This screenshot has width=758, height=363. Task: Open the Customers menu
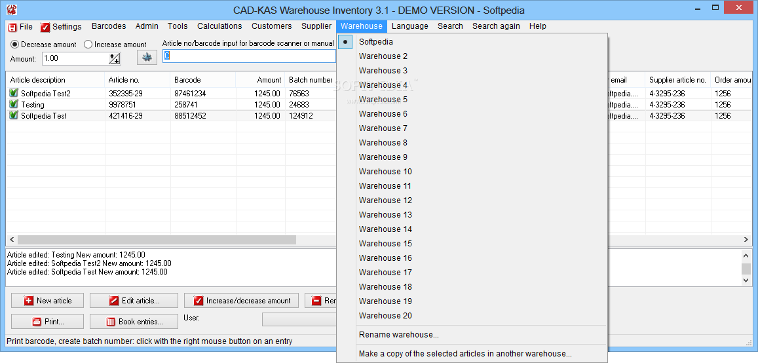click(272, 26)
